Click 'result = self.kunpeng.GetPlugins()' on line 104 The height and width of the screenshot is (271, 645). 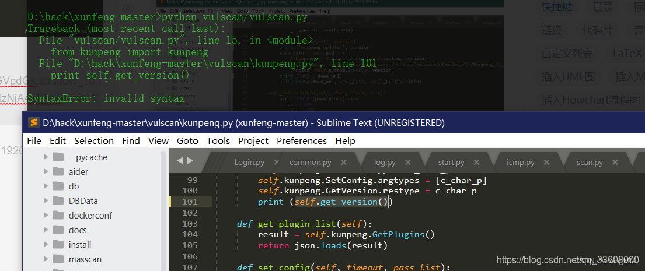coord(346,234)
